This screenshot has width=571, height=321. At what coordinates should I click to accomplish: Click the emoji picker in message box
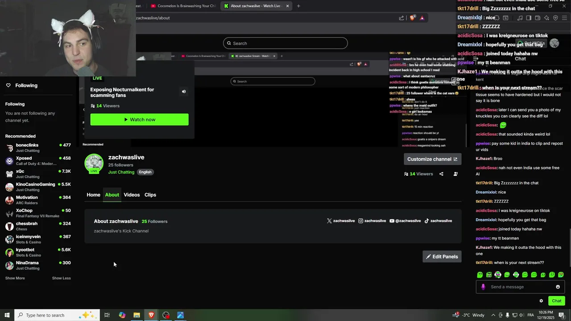pos(558,287)
